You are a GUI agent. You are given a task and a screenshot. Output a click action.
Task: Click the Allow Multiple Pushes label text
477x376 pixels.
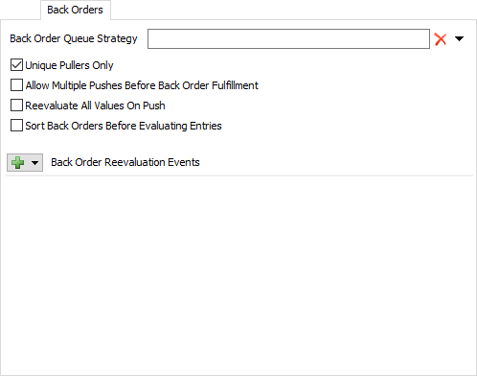pos(142,85)
